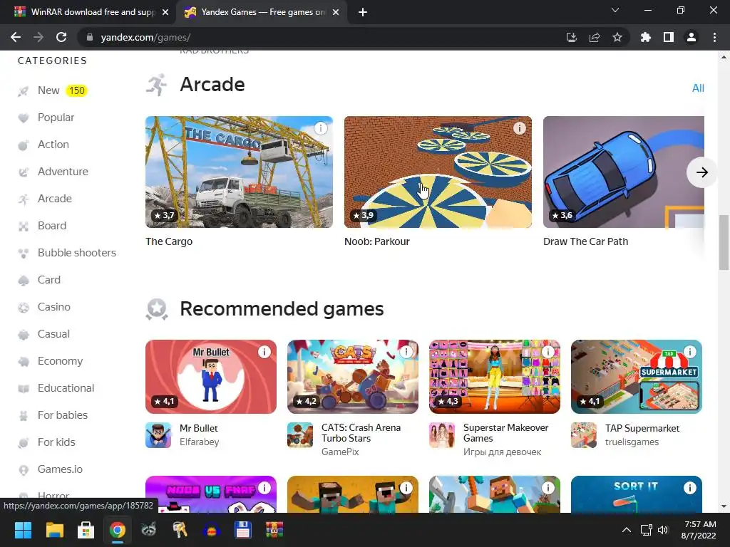View all Arcade games link
Screen dimensions: 730x547
point(698,88)
